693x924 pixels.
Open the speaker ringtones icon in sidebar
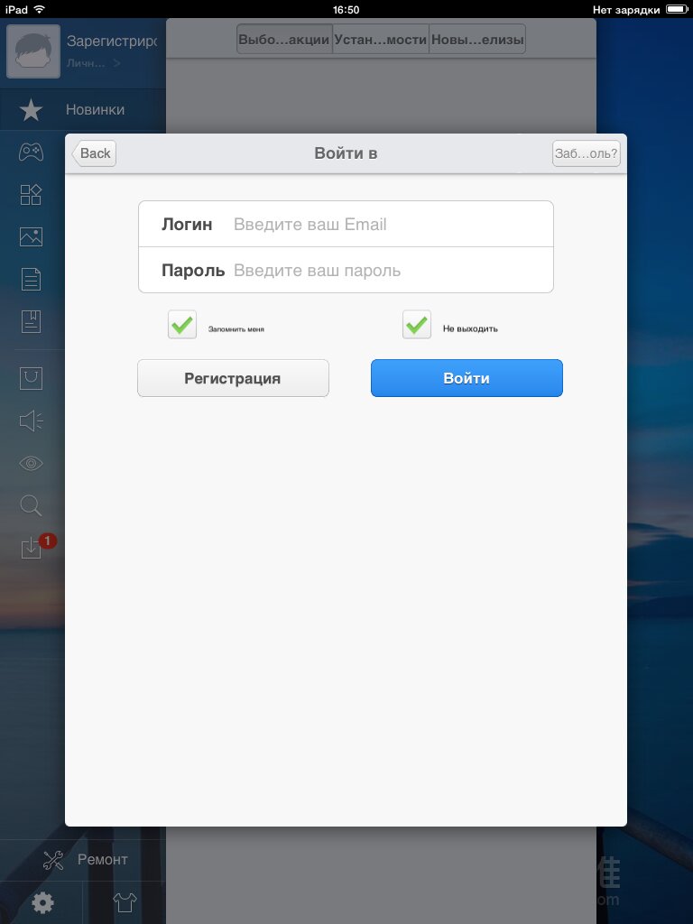pyautogui.click(x=31, y=420)
